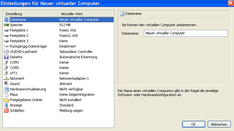Click the Einstellung column header
This screenshot has width=234, height=131.
30,14
